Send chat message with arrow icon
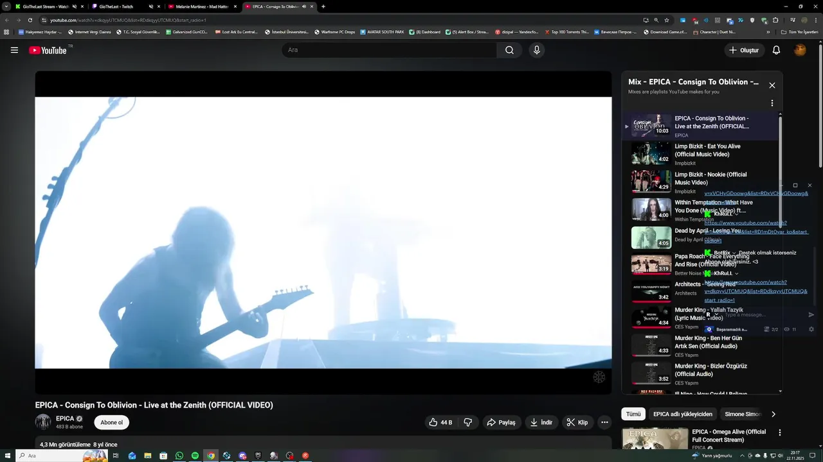This screenshot has width=823, height=462. pyautogui.click(x=811, y=314)
